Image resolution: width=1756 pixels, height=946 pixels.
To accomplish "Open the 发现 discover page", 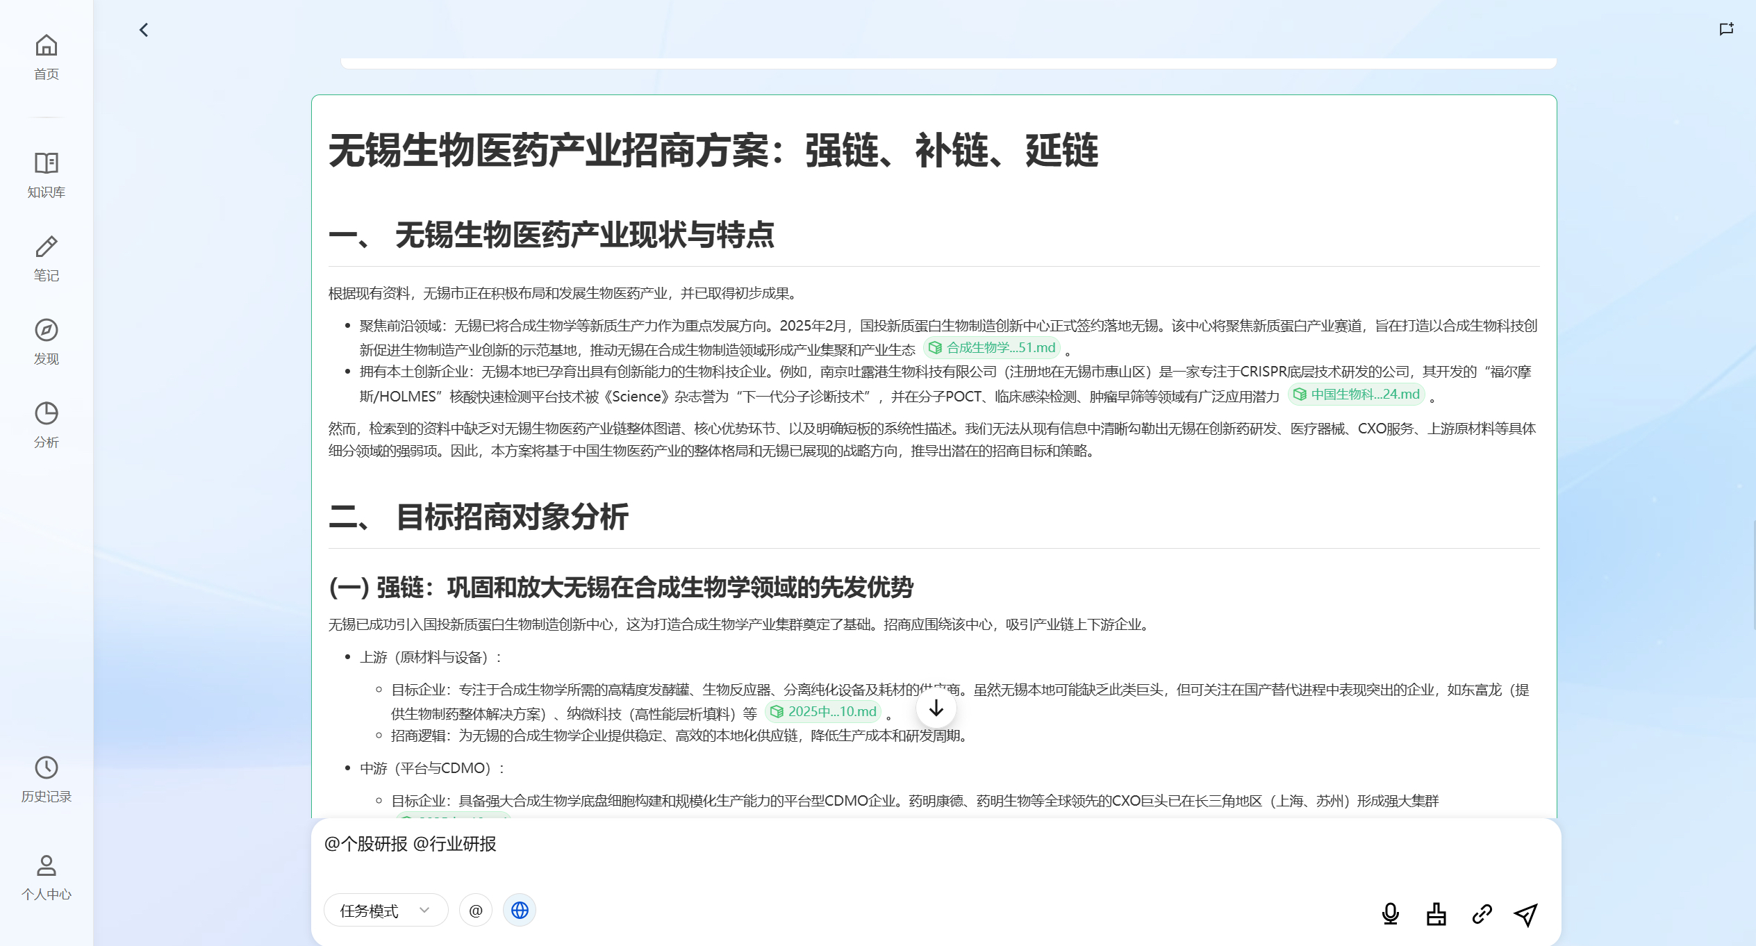I will [x=46, y=342].
